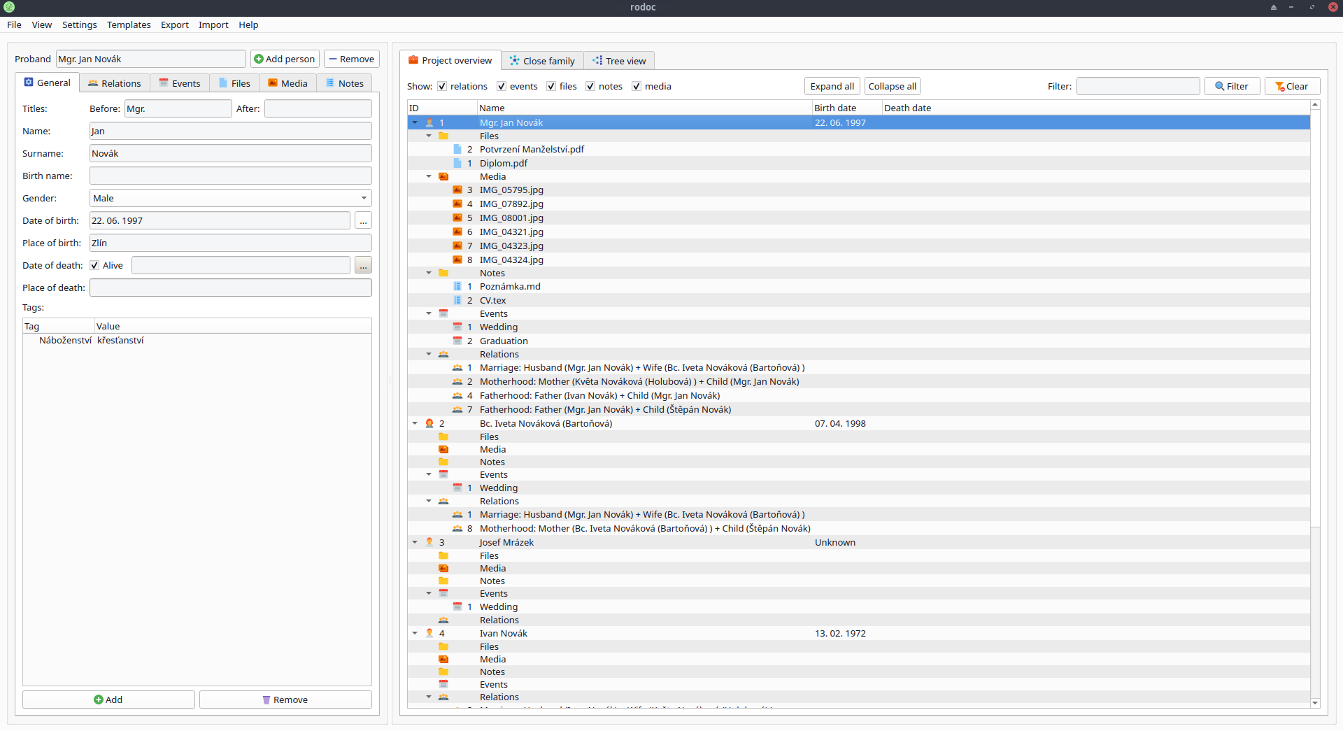Click the Marriage relation icon under Iveta Nováková

(x=457, y=514)
